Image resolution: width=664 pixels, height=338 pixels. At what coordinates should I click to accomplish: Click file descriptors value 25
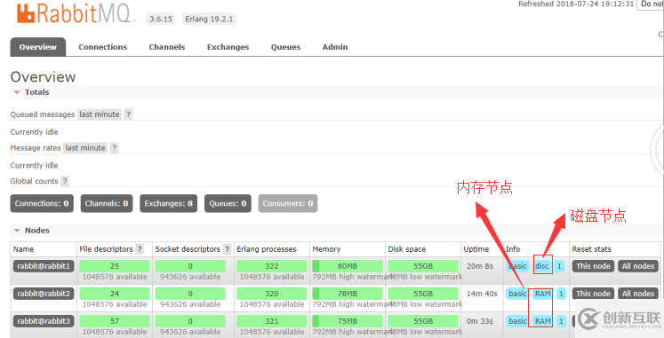[115, 266]
